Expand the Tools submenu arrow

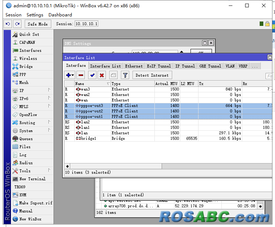(x=49, y=170)
